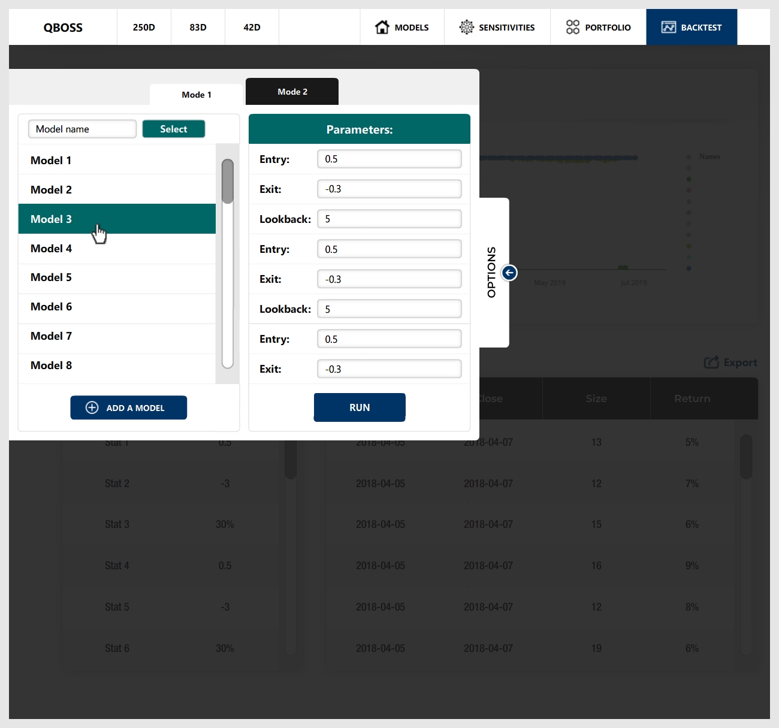Choose the 83D time range
The width and height of the screenshot is (779, 728).
tap(198, 27)
